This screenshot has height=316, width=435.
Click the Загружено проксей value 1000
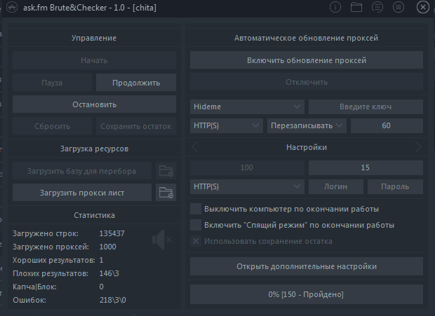coord(107,247)
